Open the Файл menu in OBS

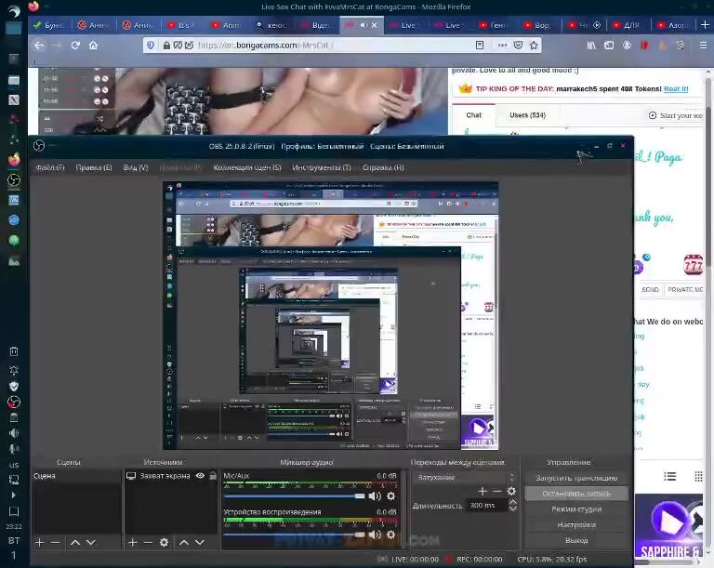tap(49, 167)
